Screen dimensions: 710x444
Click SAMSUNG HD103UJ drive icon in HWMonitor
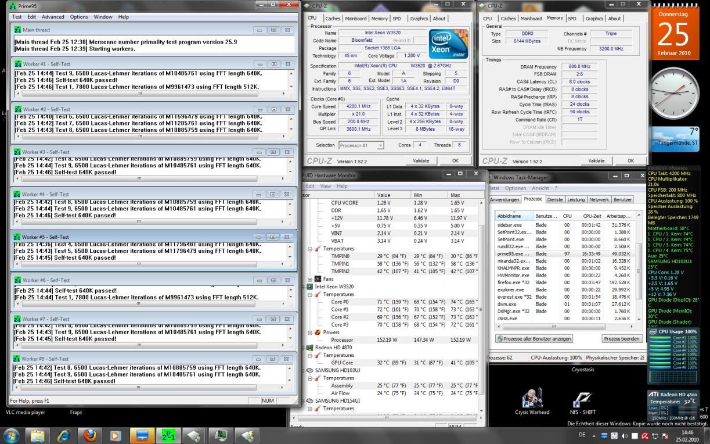tap(309, 370)
